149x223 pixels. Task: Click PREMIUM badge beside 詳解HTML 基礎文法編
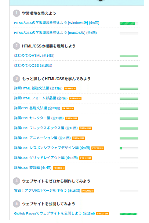(x=70, y=89)
